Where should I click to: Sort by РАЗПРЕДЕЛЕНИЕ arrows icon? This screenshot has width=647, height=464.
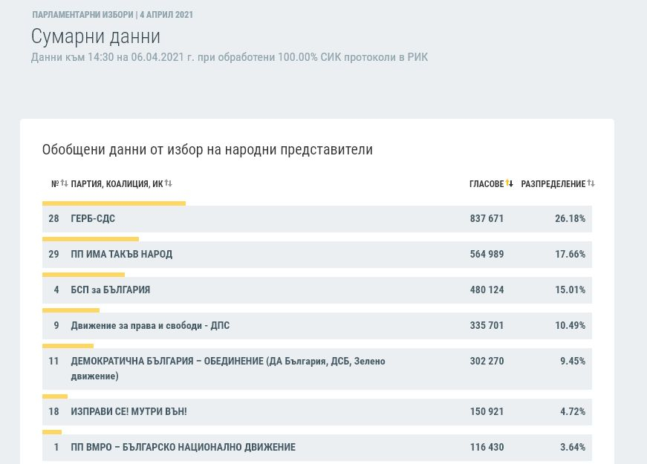pos(591,183)
